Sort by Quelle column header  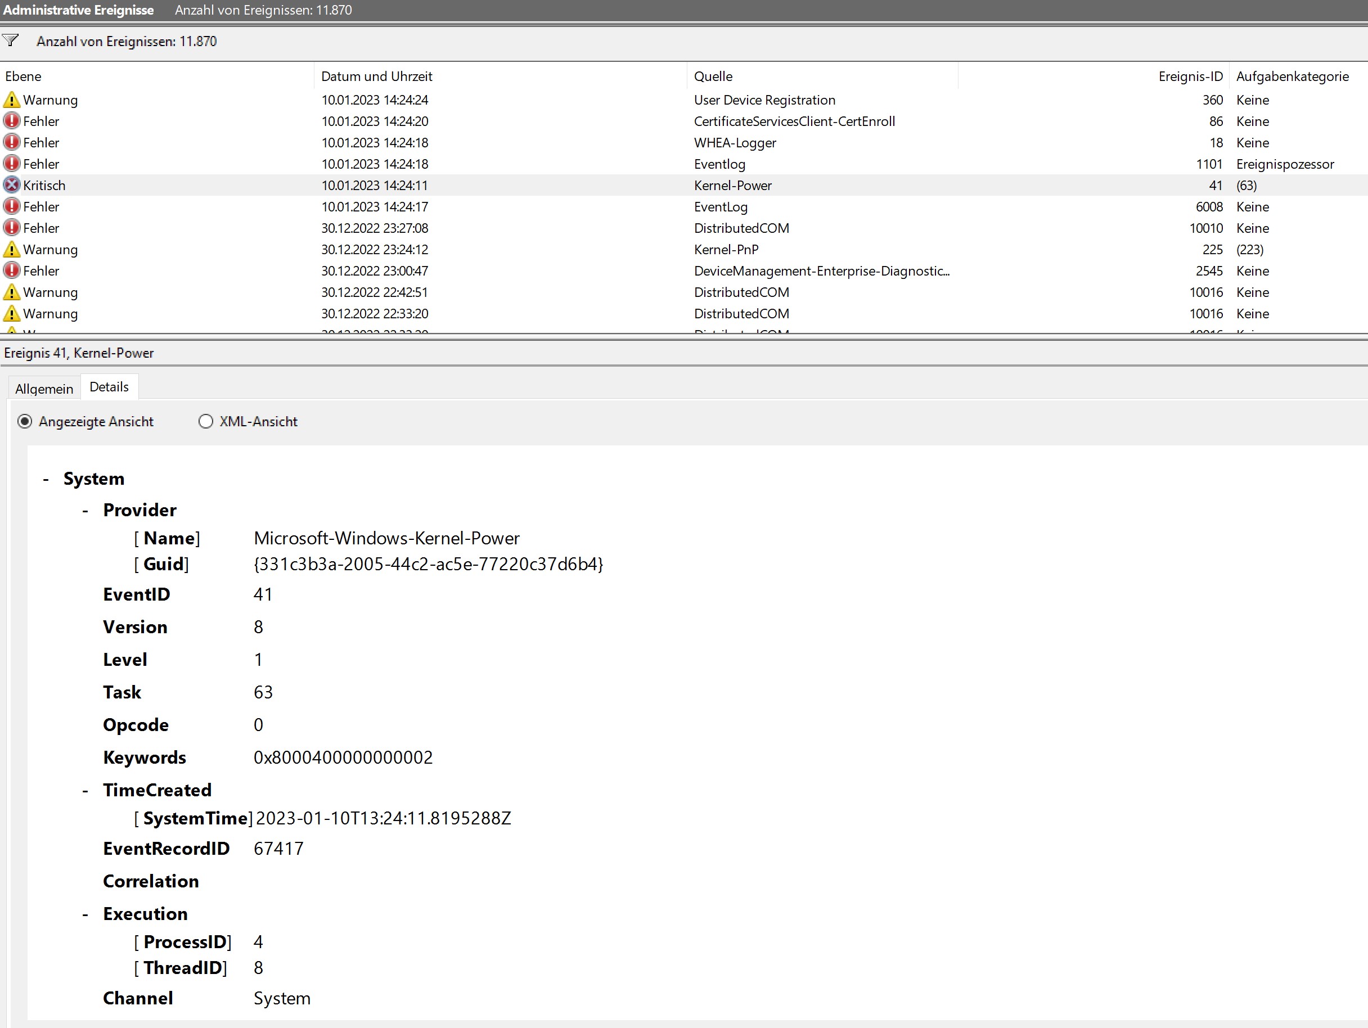[x=713, y=76]
